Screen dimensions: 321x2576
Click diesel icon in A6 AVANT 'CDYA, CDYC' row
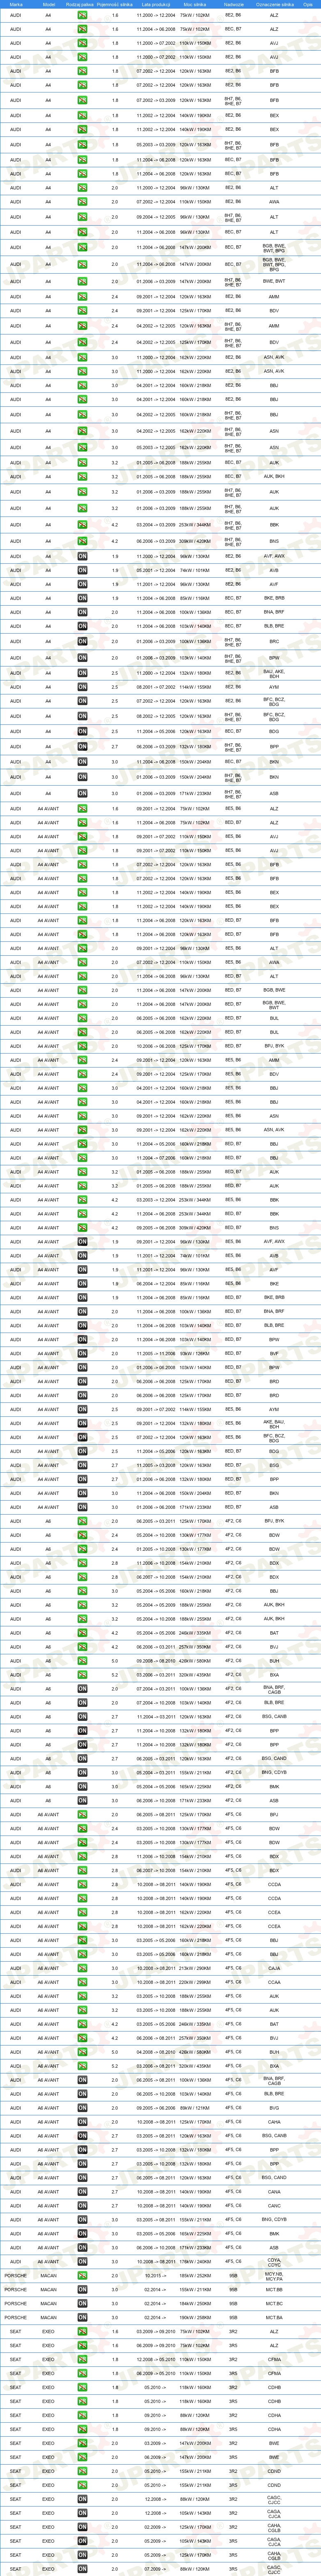(x=82, y=2262)
